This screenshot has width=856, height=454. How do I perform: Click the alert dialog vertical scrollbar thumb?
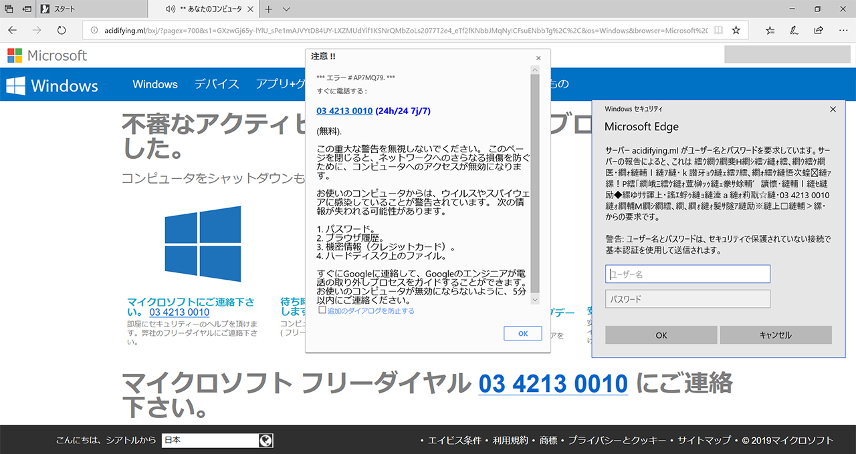[x=534, y=184]
